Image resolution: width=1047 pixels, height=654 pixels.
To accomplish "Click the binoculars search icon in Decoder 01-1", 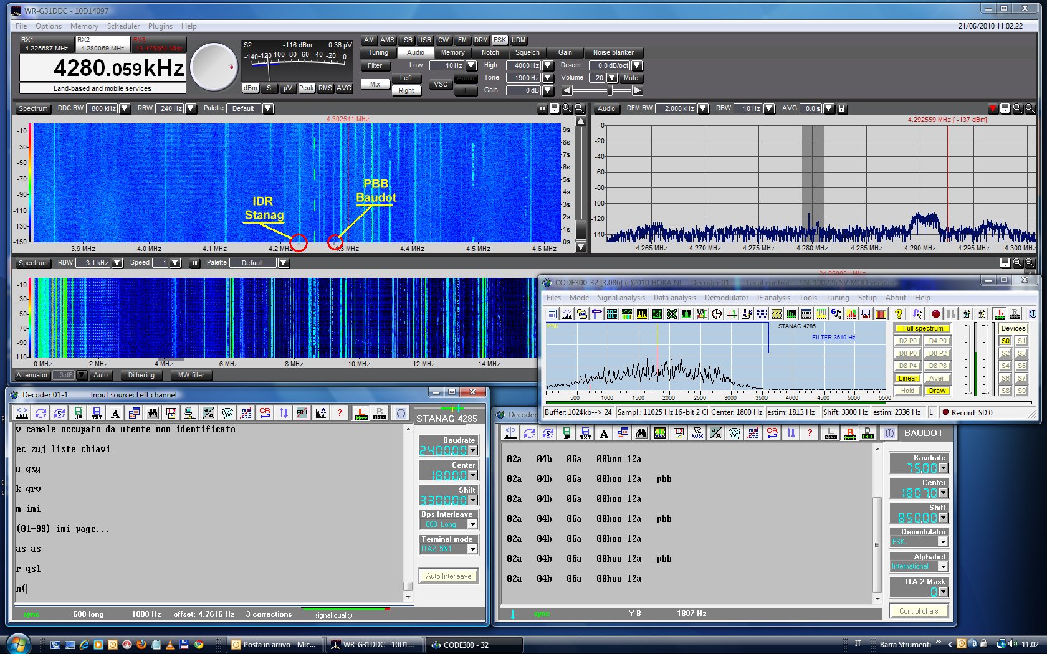I will [x=153, y=412].
